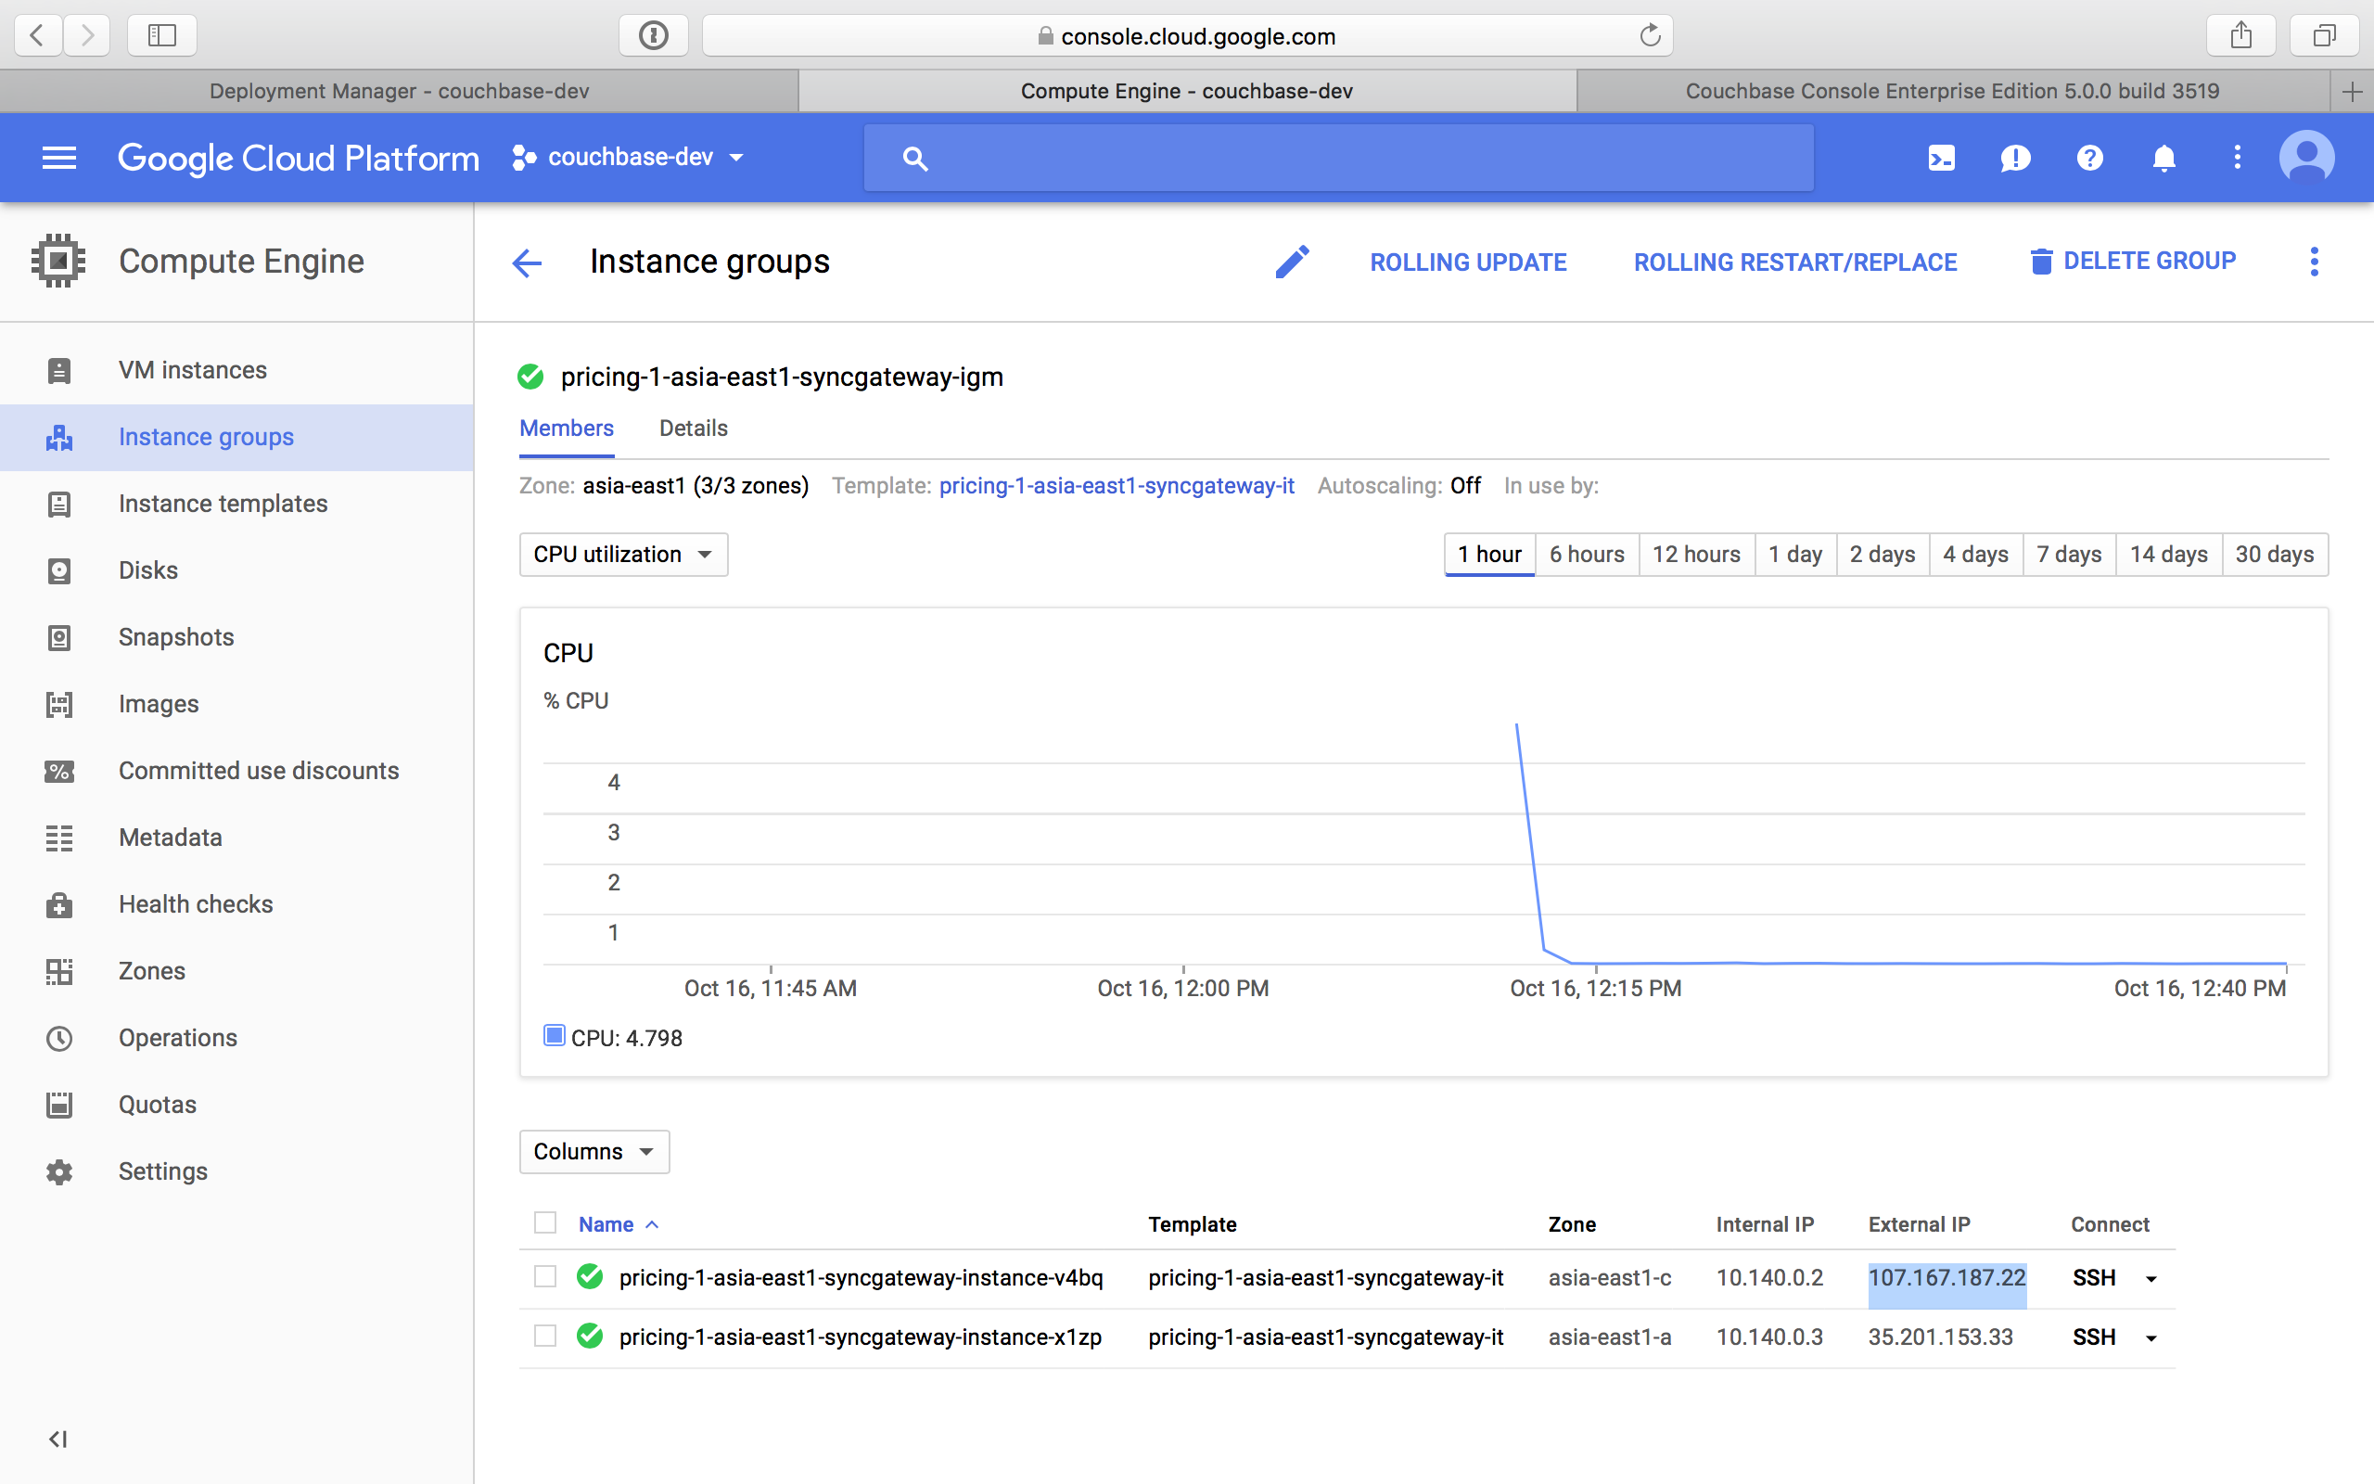Expand the SSH connect dropdown for v4bq instance

pos(2151,1277)
